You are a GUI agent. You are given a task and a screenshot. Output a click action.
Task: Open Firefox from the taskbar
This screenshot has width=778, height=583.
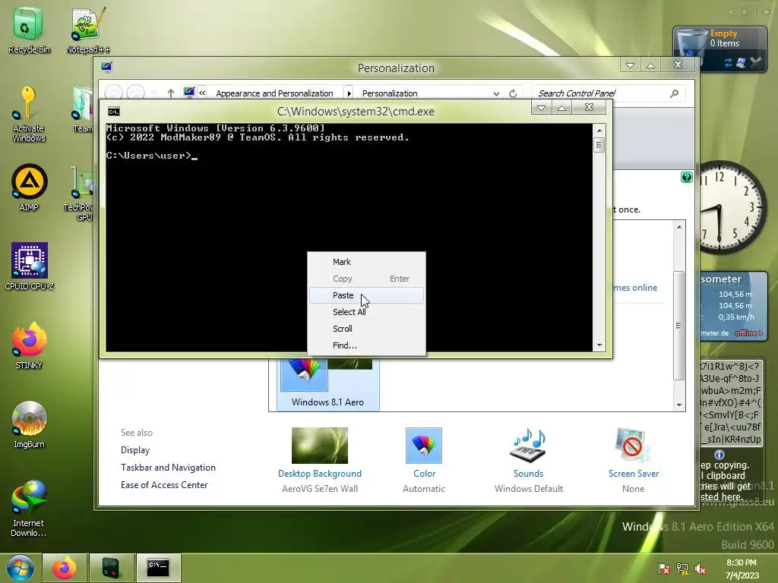[65, 568]
